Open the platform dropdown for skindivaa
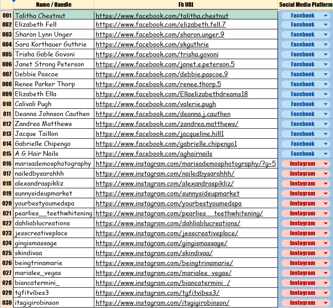Viewport: 333px width, 308px height. (x=326, y=253)
